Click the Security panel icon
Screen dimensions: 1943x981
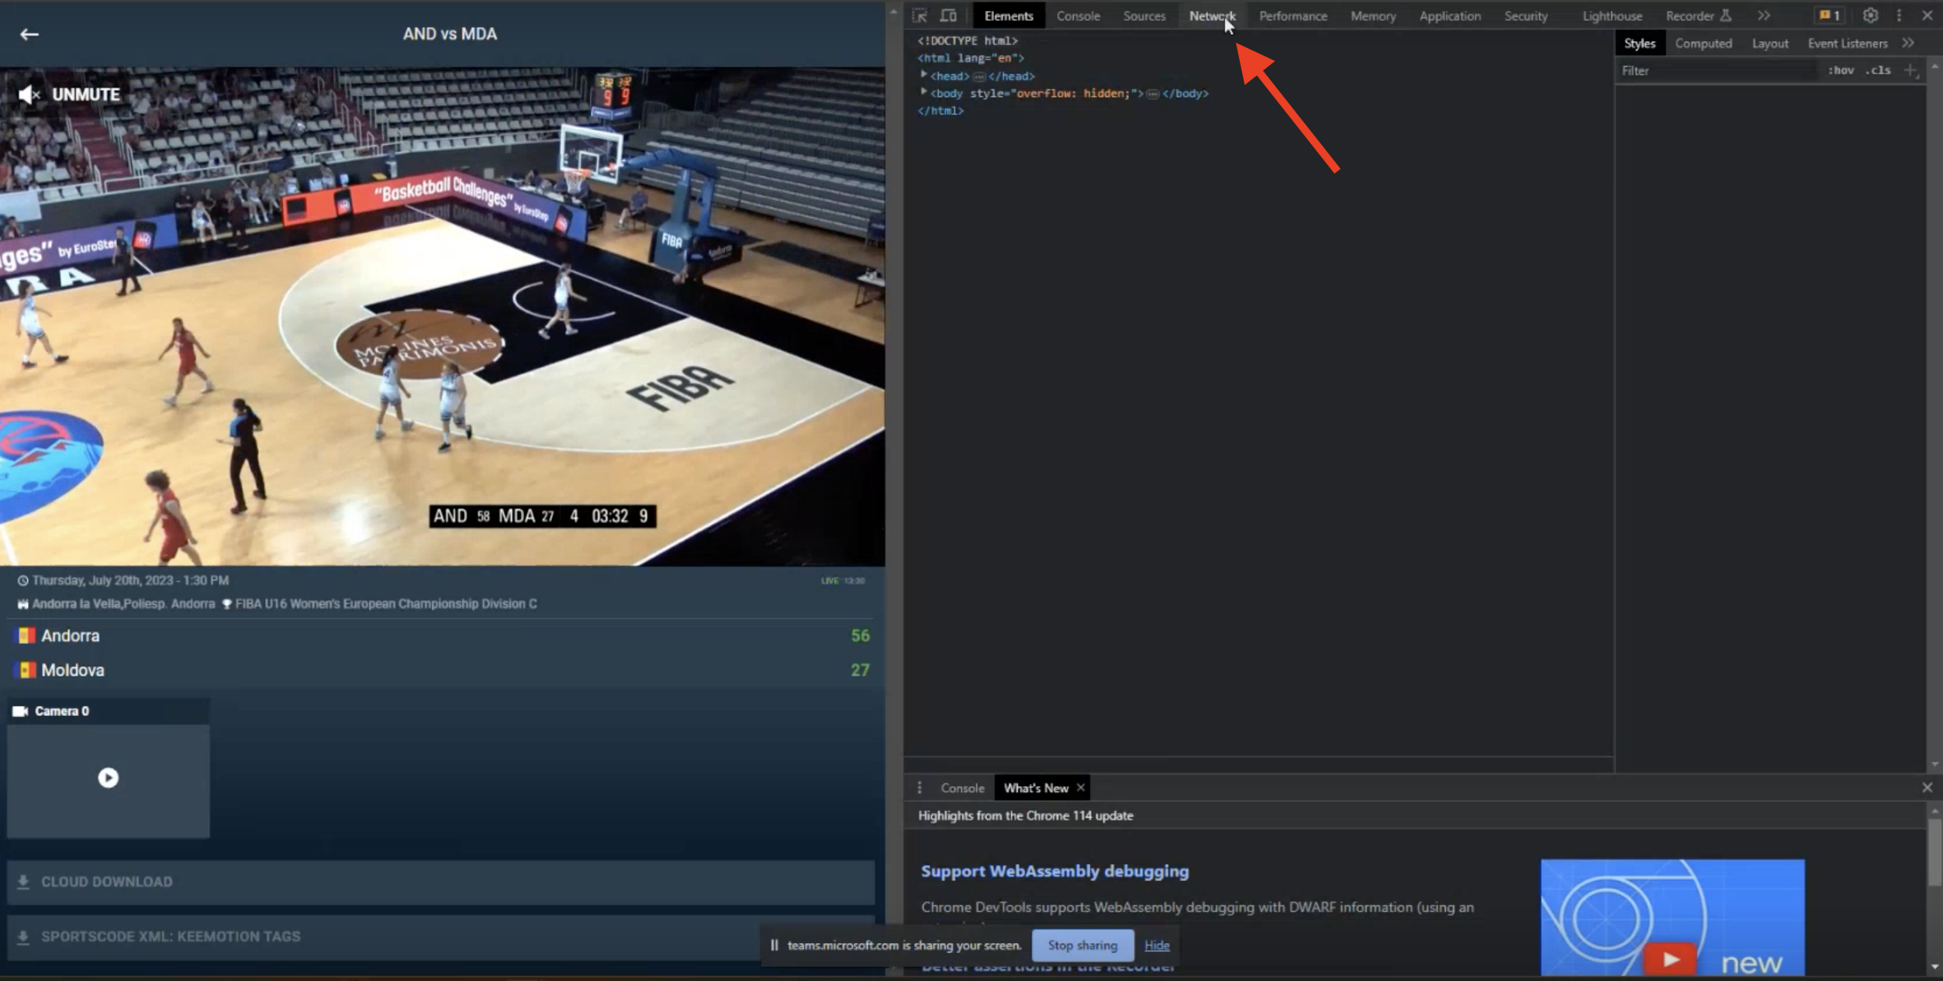[1526, 15]
